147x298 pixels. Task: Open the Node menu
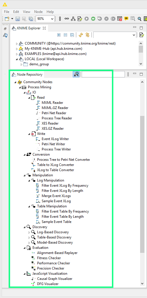(x=39, y=12)
